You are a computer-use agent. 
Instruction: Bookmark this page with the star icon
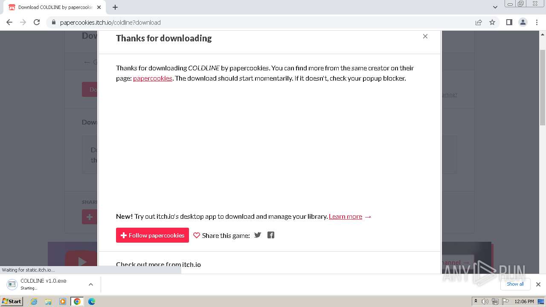(492, 22)
